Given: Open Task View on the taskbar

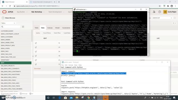Looking at the screenshot, I should [54, 97].
